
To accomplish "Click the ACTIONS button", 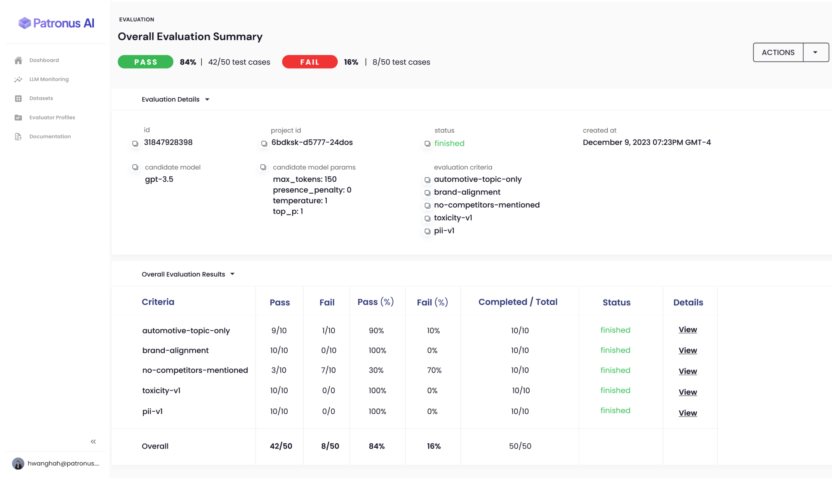I will (x=778, y=52).
